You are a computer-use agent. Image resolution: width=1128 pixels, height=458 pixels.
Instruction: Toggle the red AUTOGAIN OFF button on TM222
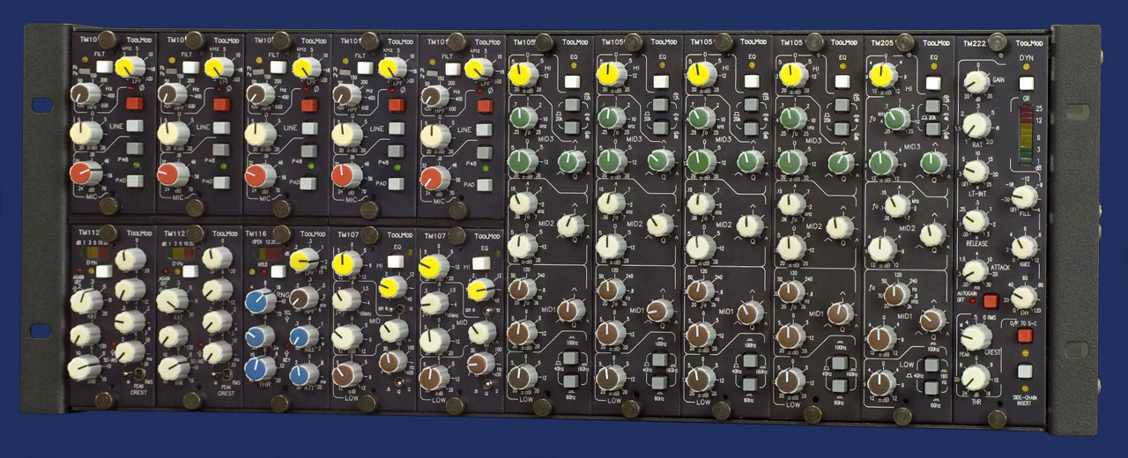pyautogui.click(x=989, y=301)
